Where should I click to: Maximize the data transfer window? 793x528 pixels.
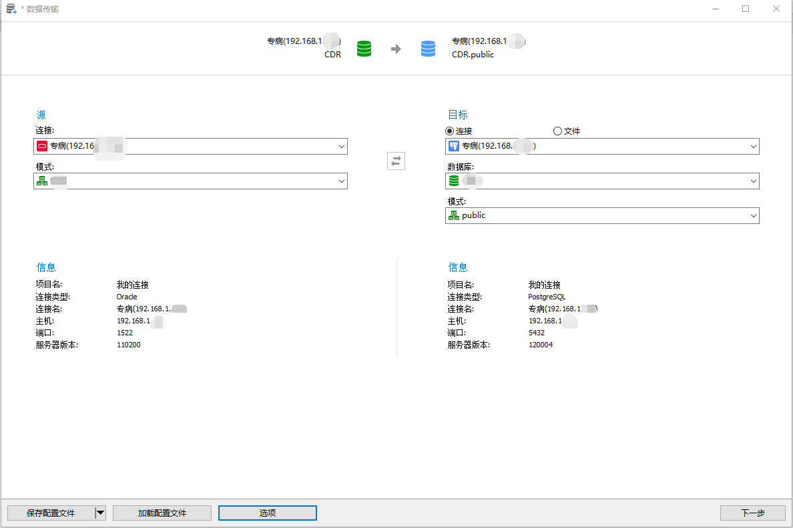746,9
